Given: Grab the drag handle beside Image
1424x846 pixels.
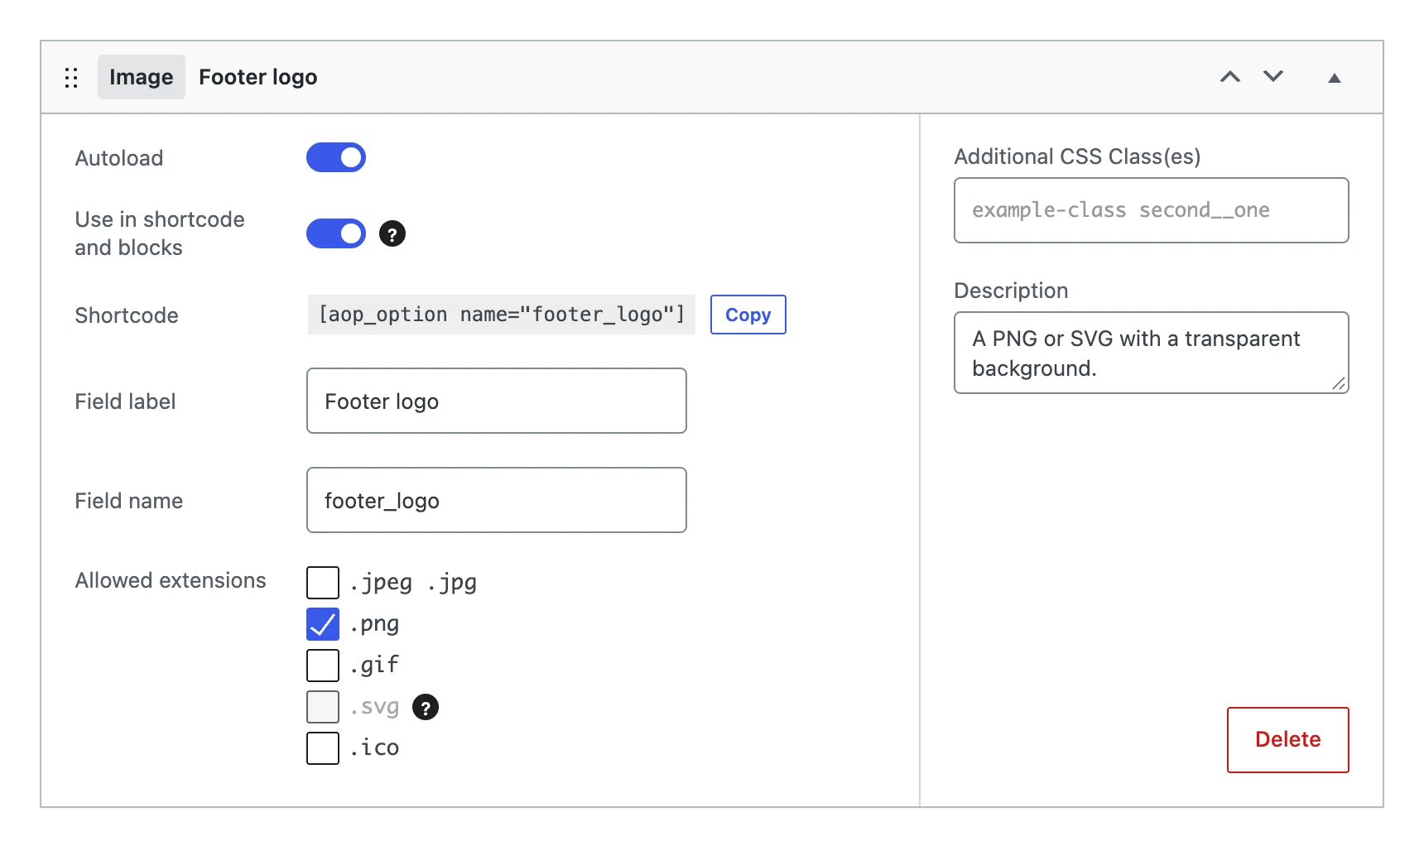Looking at the screenshot, I should point(71,78).
